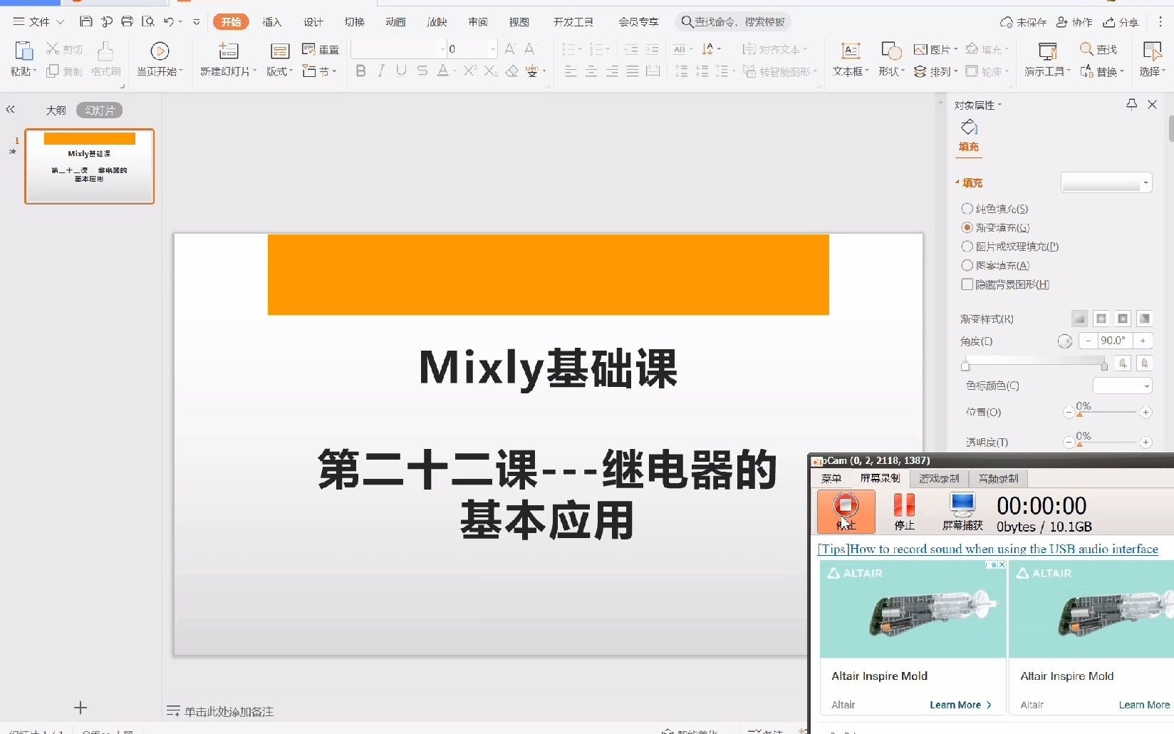Image resolution: width=1174 pixels, height=734 pixels.
Task: Click the 当页开始 playback icon
Action: point(160,57)
